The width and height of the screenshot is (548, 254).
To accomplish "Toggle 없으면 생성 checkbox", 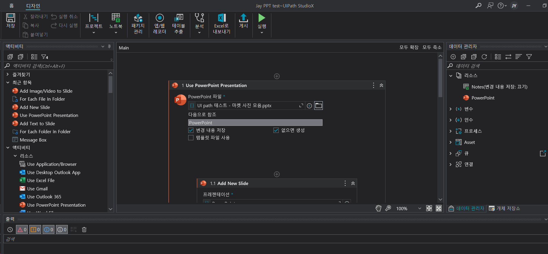I will point(276,130).
